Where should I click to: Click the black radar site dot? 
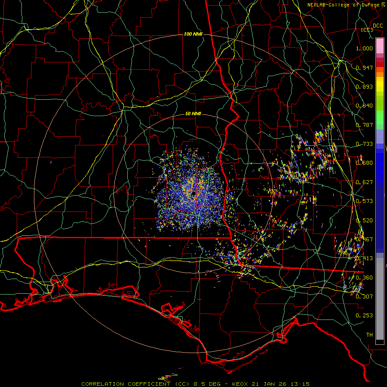click(194, 193)
